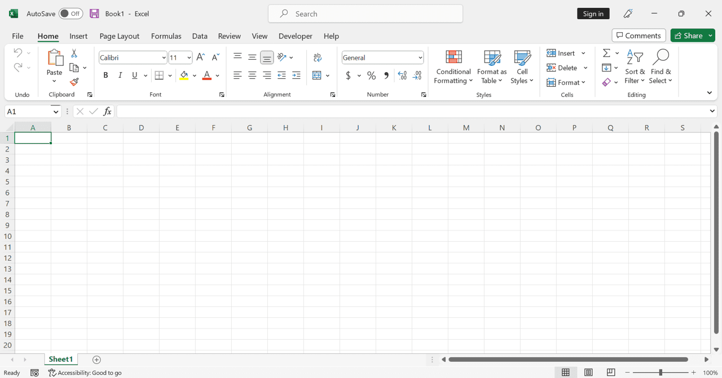The image size is (722, 378).
Task: Switch to the Formulas tab
Action: pyautogui.click(x=166, y=36)
